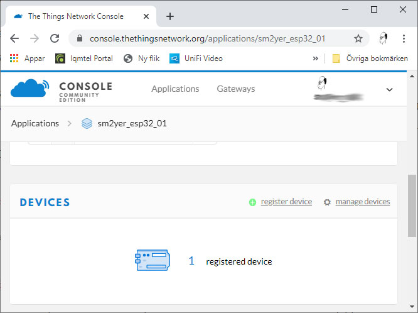Image resolution: width=418 pixels, height=313 pixels.
Task: Close The Things Network Console tab
Action: 146,16
